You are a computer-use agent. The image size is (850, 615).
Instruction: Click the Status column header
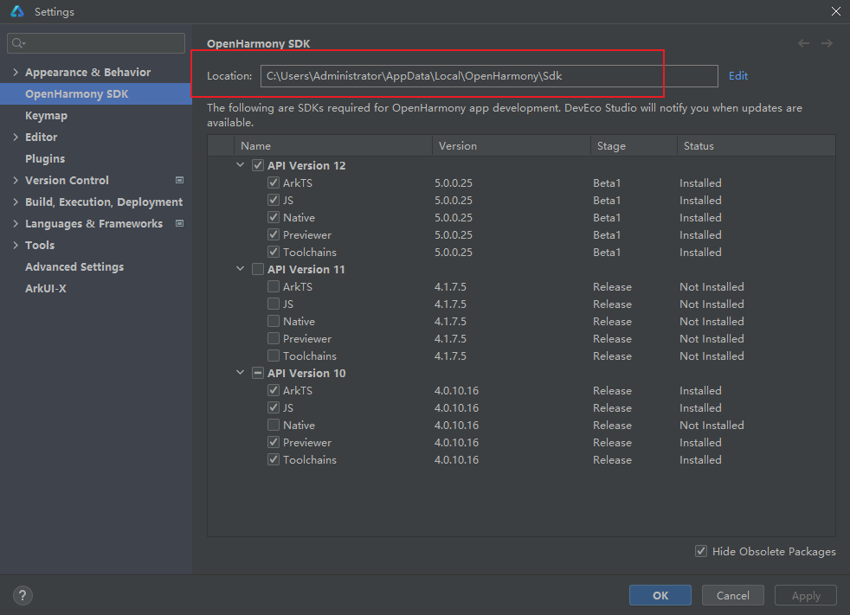(757, 146)
